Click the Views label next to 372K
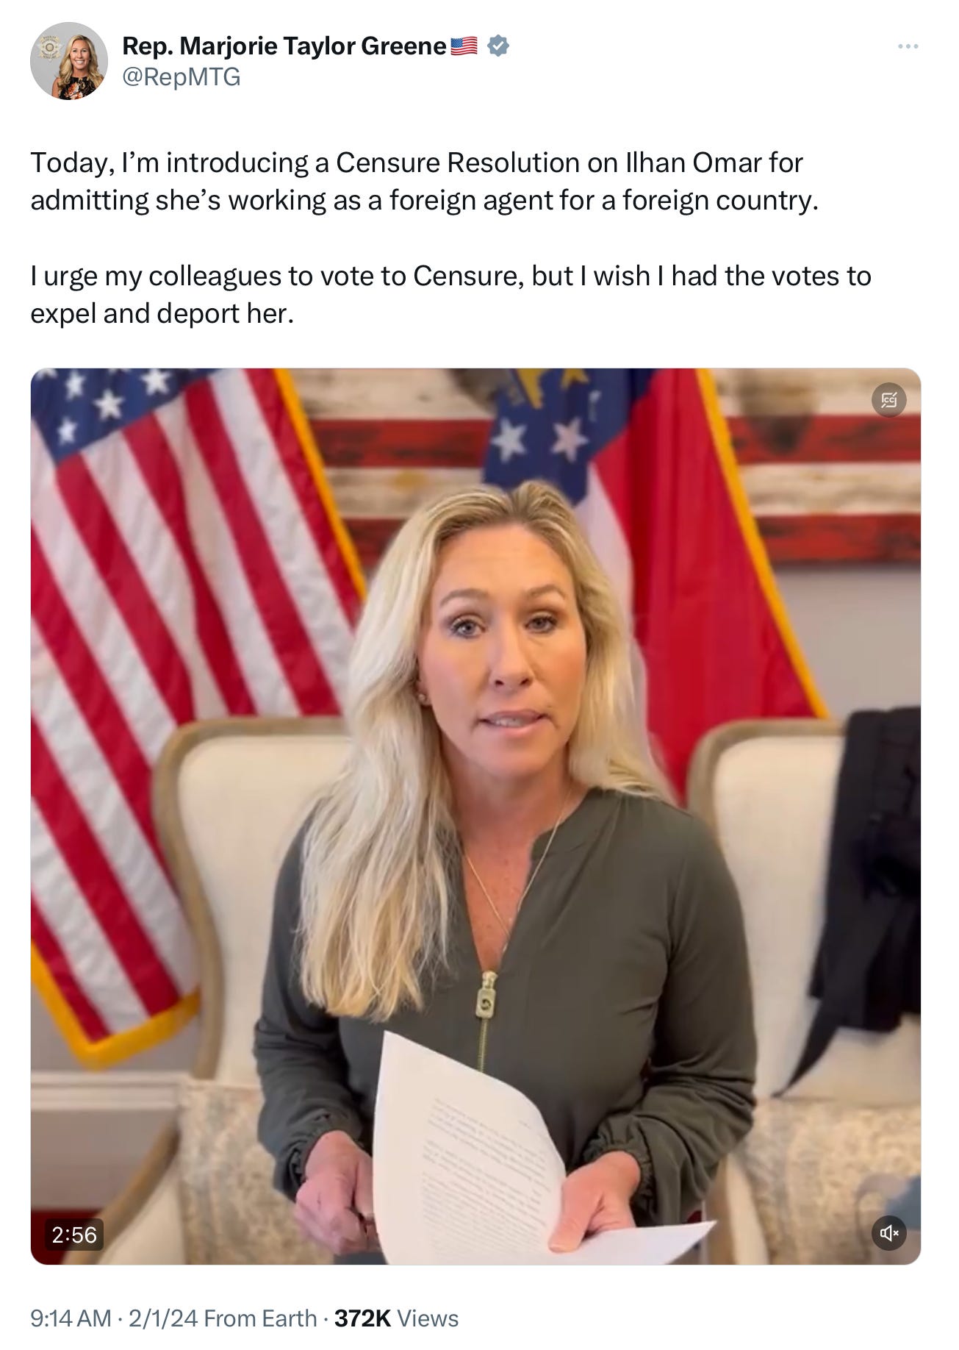 pyautogui.click(x=428, y=1318)
